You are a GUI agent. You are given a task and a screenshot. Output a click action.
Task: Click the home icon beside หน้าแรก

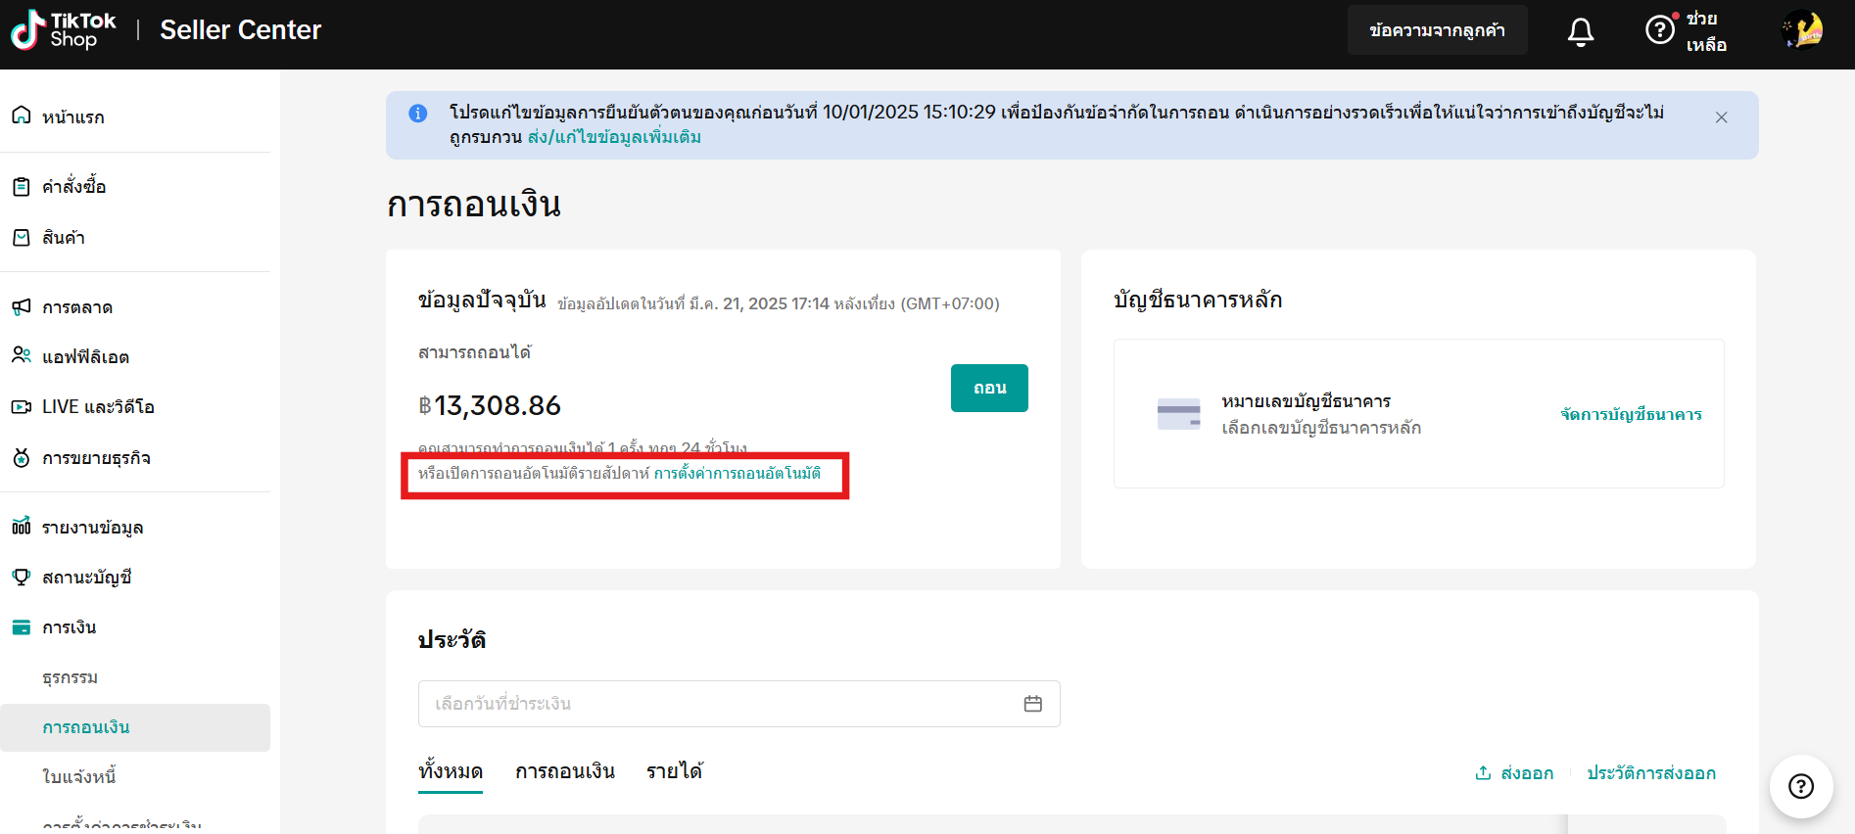pos(22,116)
